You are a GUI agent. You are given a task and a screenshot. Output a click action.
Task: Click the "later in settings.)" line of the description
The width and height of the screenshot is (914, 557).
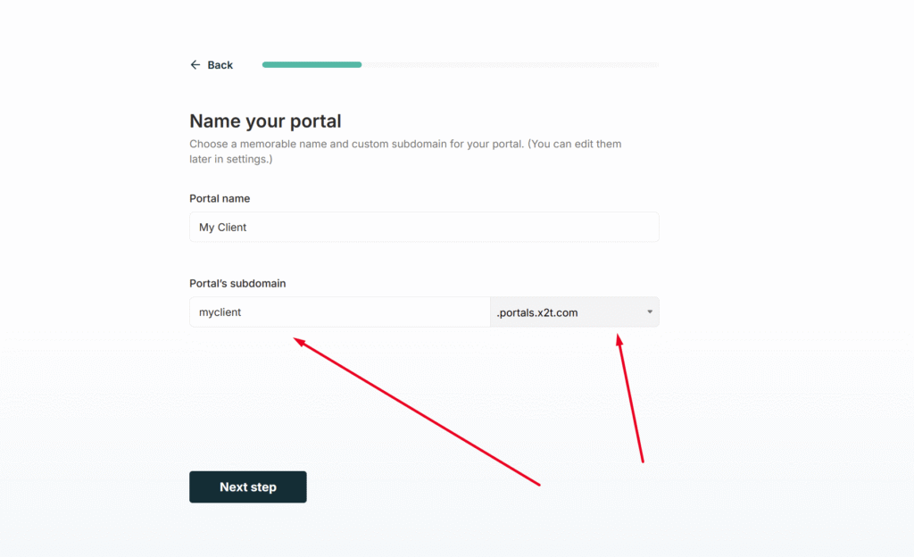coord(231,159)
